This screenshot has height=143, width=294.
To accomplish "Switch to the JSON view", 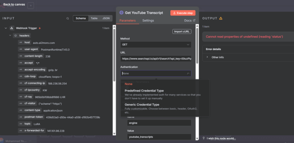I will click(106, 18).
